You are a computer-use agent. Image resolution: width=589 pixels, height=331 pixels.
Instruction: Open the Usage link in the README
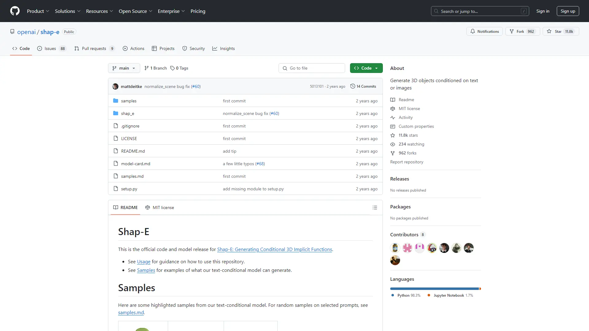(x=144, y=261)
